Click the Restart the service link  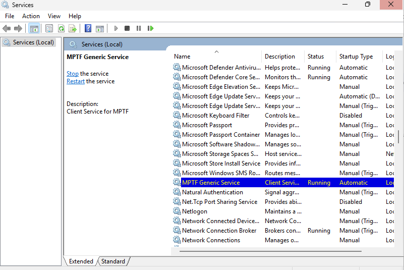[76, 81]
